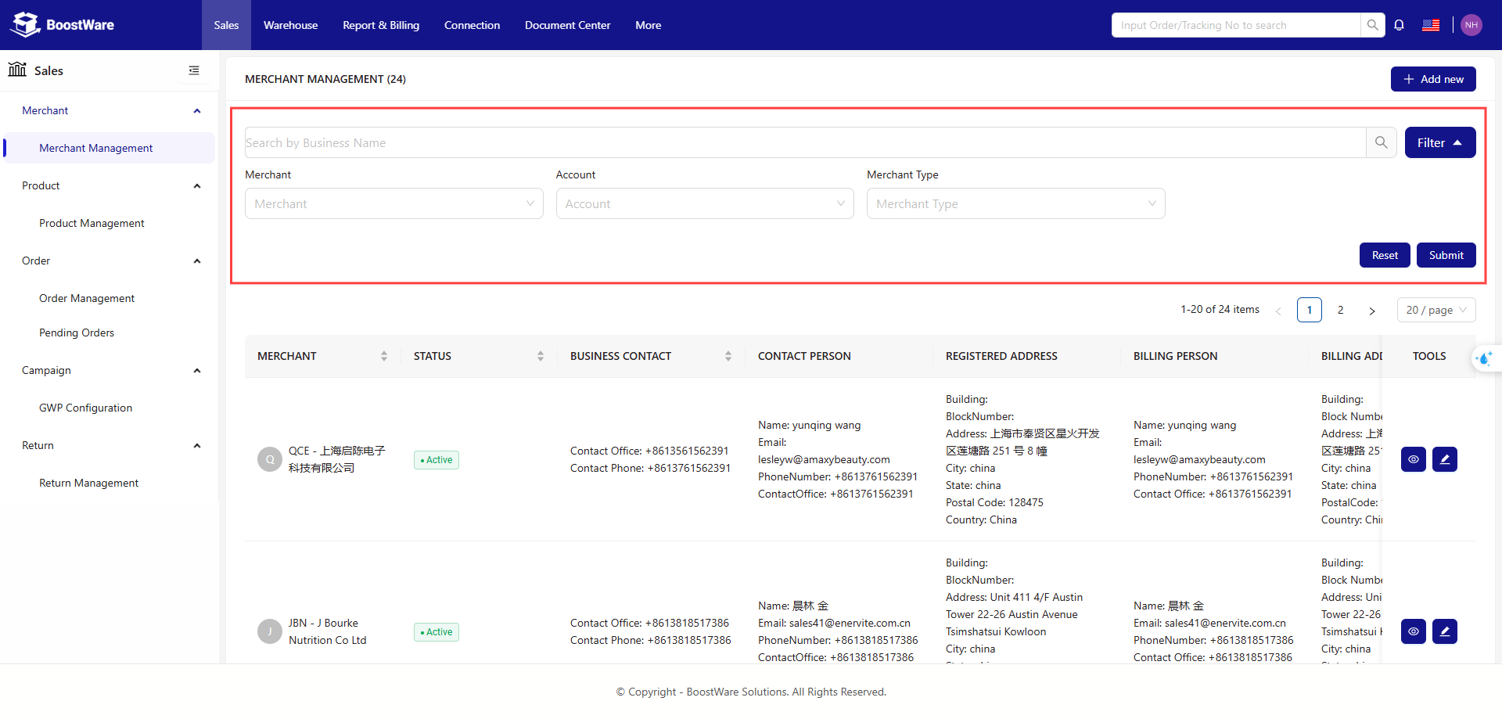The width and height of the screenshot is (1502, 719).
Task: View JBN - J Bourke details eye icon
Action: pyautogui.click(x=1414, y=631)
